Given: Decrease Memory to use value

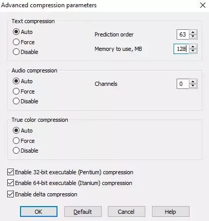Looking at the screenshot, I should tap(193, 51).
